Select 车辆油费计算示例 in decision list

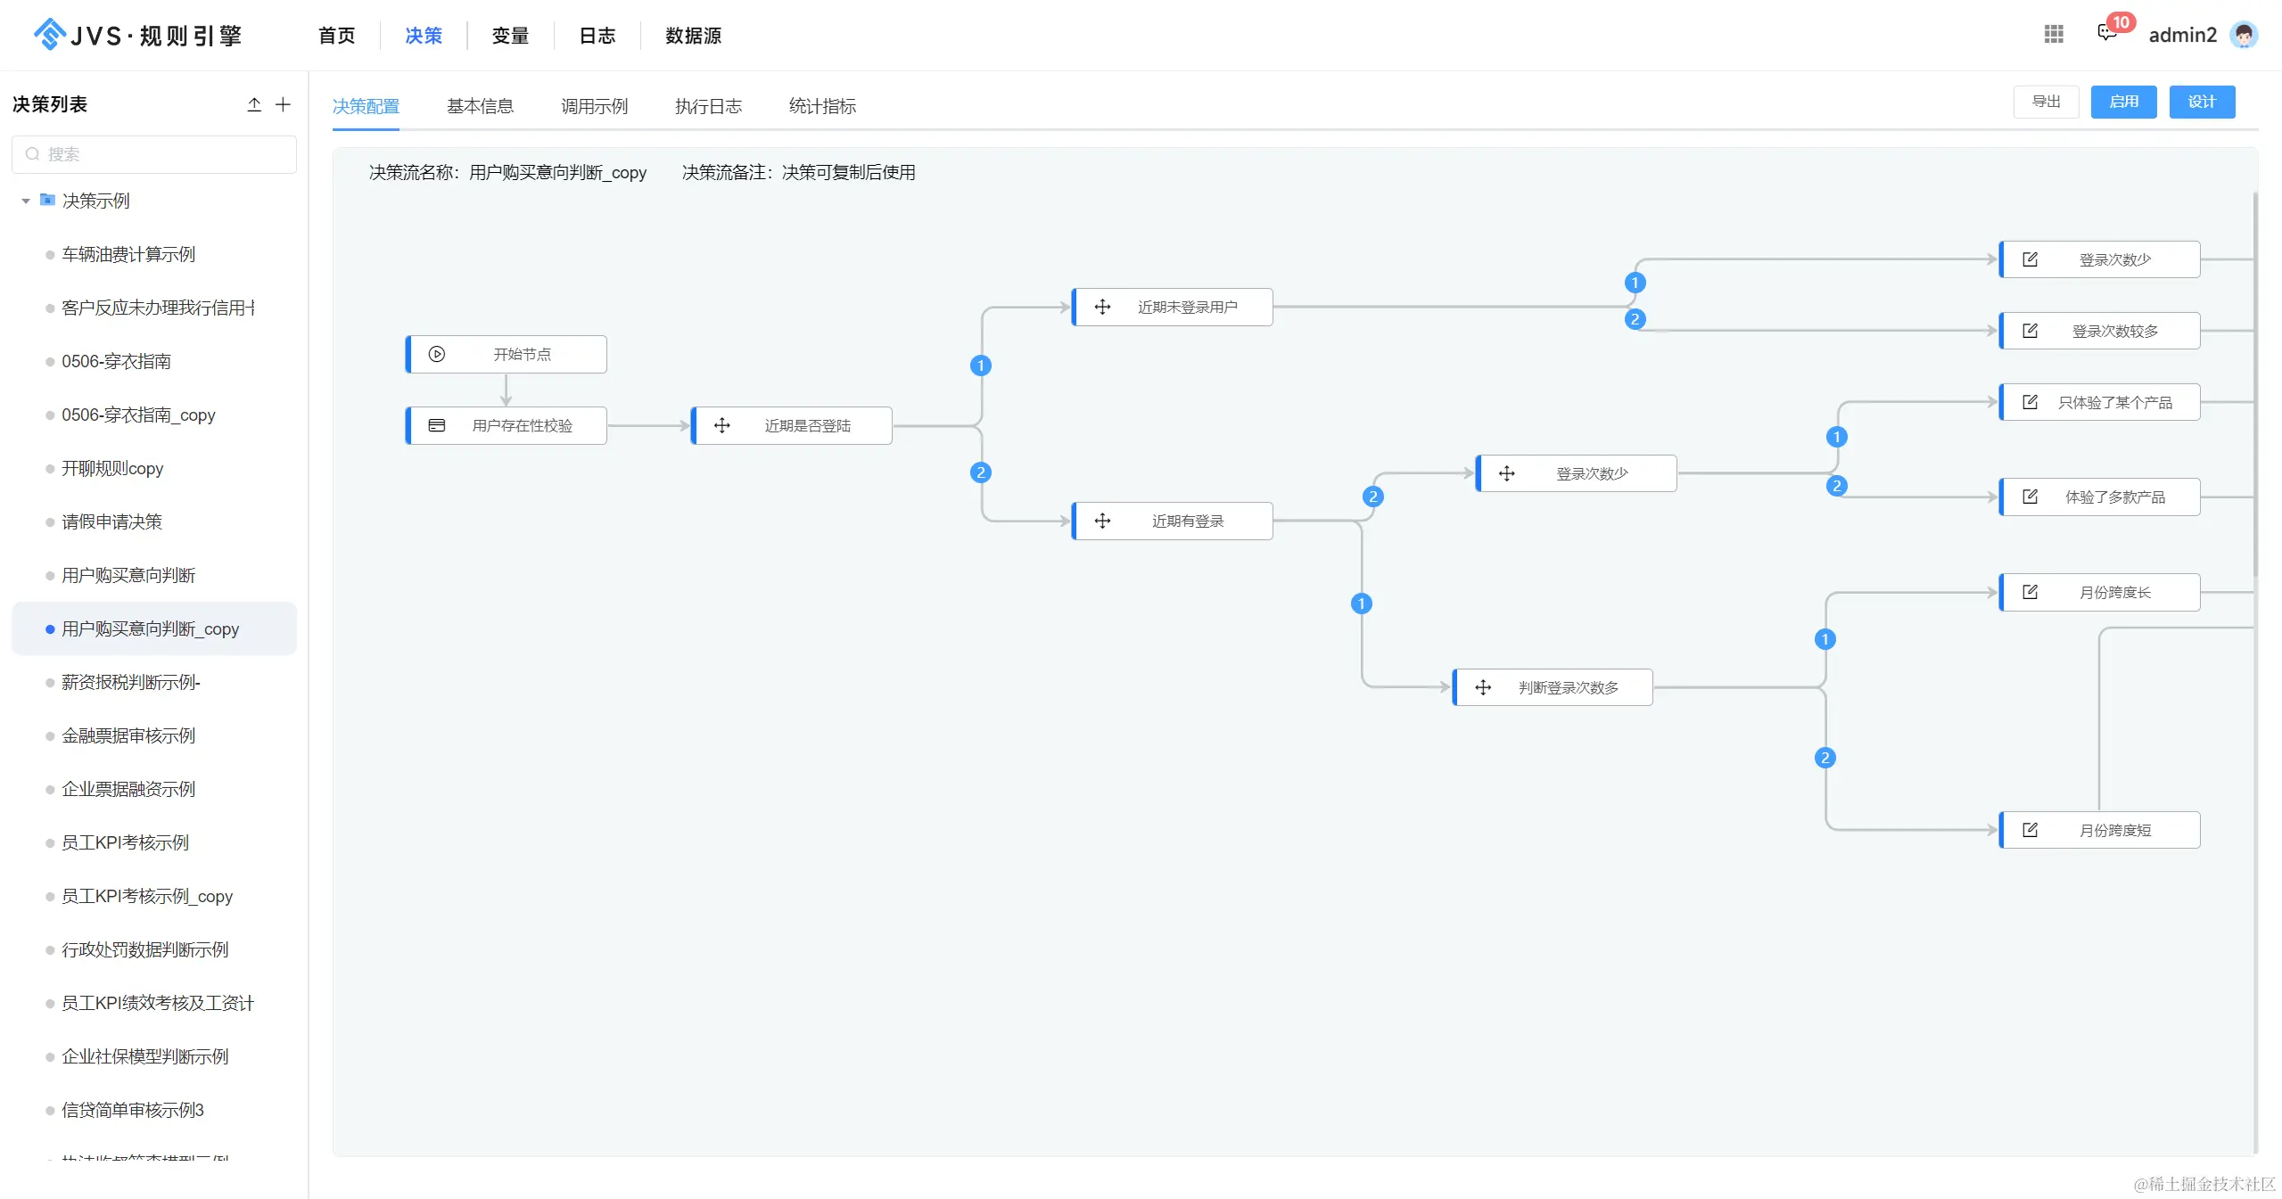tap(128, 254)
